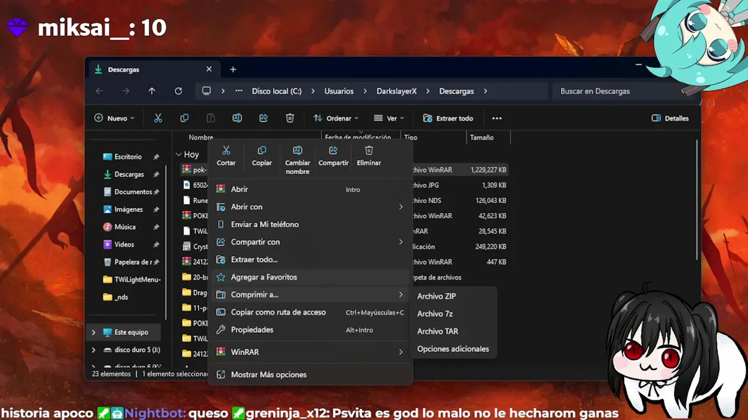Viewport: 748px width, 420px height.
Task: Collapse the Hoy group
Action: coord(178,155)
